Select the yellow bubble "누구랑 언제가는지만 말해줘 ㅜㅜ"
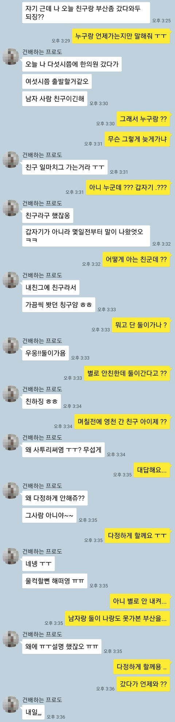The image size is (175, 722). (121, 36)
